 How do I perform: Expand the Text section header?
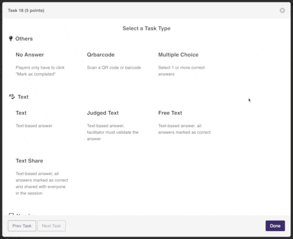click(23, 96)
